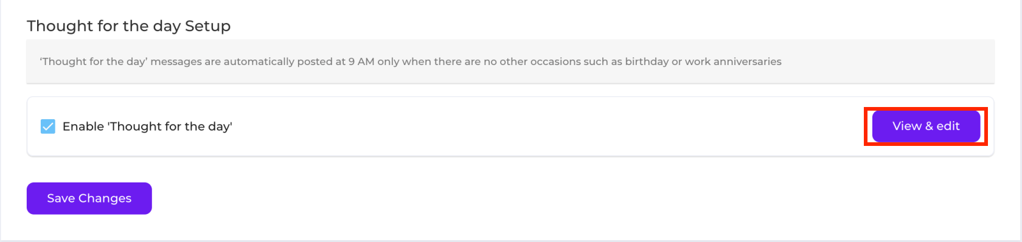Click the purple Save Changes button
This screenshot has width=1022, height=242.
point(89,198)
